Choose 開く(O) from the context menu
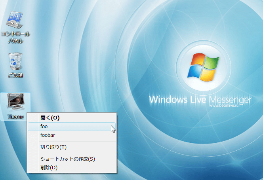Image resolution: width=263 pixels, height=180 pixels. pos(72,118)
